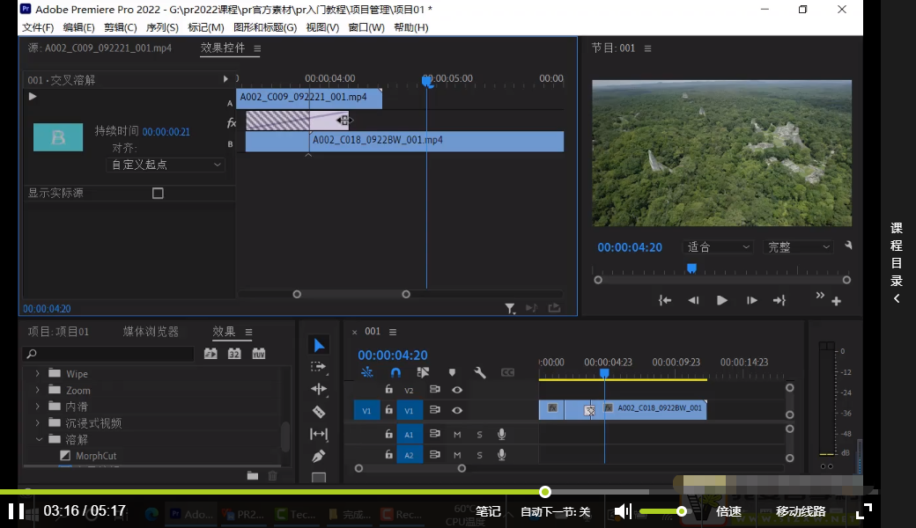Select the Razor tool
916x528 pixels.
point(318,412)
